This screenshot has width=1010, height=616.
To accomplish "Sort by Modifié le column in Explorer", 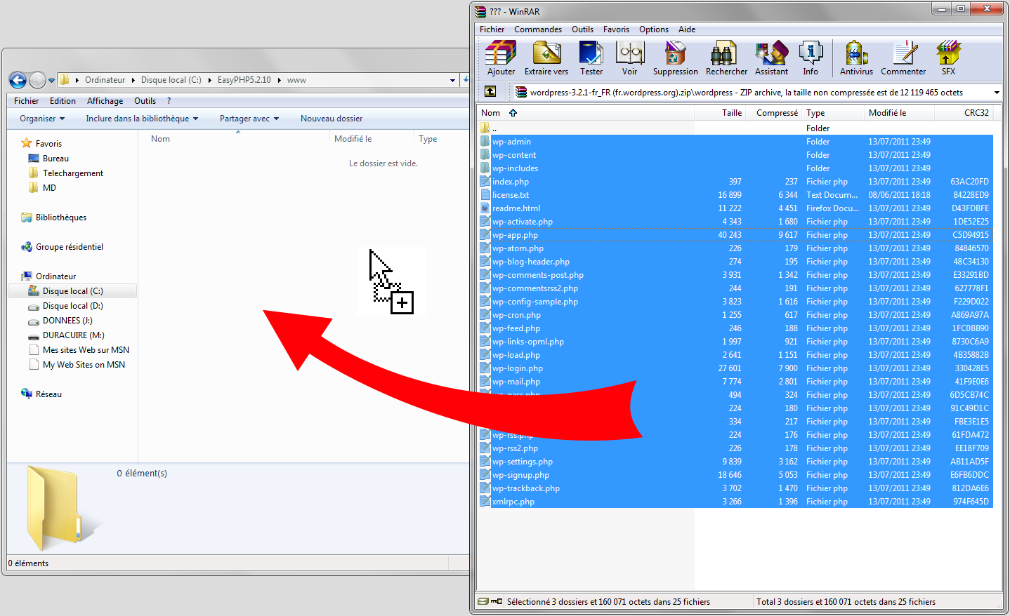I will point(372,139).
